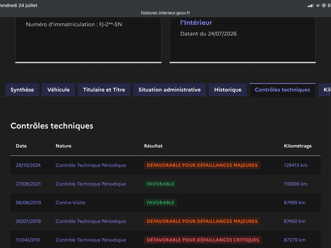Click the date 27/08/2021
331x248 pixels.
[28, 184]
